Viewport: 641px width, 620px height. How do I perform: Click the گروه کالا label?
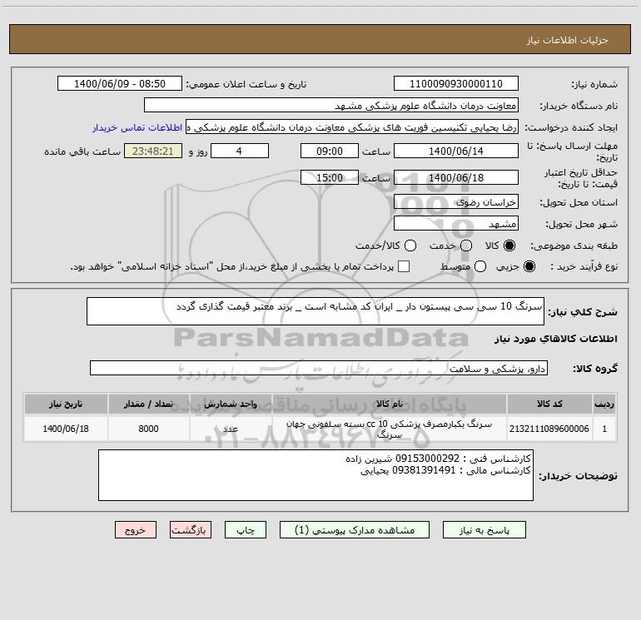point(595,368)
